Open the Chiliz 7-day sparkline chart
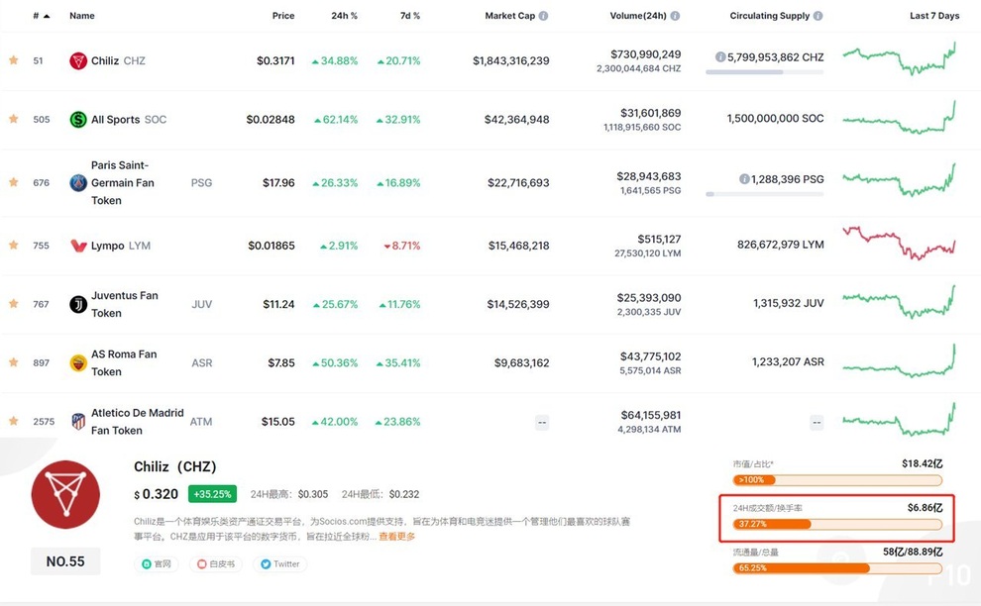Image resolution: width=981 pixels, height=606 pixels. click(900, 58)
